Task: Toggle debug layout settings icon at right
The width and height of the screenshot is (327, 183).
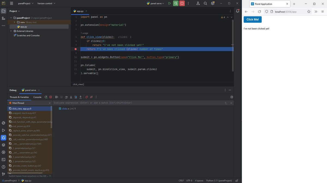Action: tap(232, 97)
